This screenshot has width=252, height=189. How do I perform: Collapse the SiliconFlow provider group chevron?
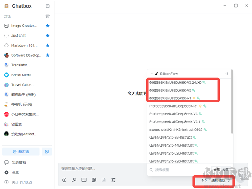pos(152,74)
